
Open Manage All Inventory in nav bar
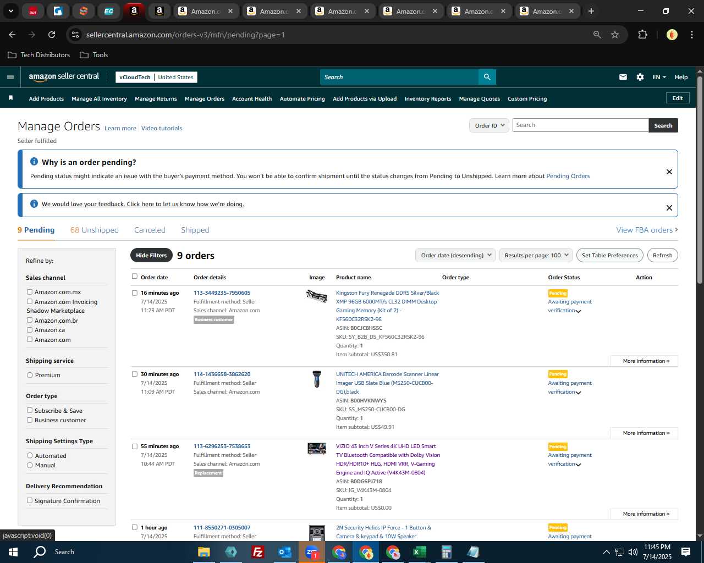click(99, 99)
